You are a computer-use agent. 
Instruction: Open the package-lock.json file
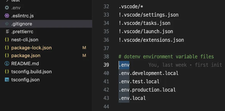coord(31,48)
